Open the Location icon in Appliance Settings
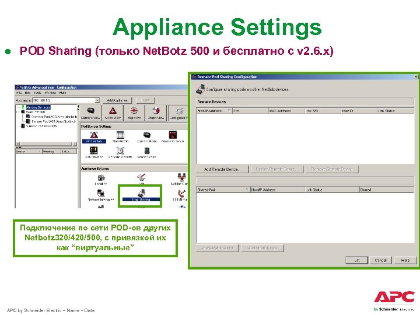Viewport: 420px width, 315px height. (101, 180)
